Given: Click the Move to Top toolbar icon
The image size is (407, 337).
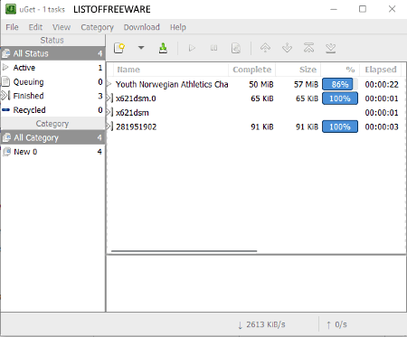Looking at the screenshot, I should pyautogui.click(x=308, y=48).
